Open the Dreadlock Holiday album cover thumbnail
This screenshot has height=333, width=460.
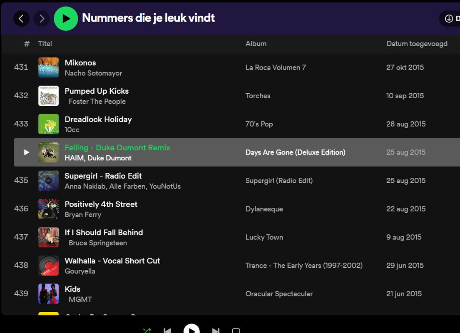(x=48, y=124)
